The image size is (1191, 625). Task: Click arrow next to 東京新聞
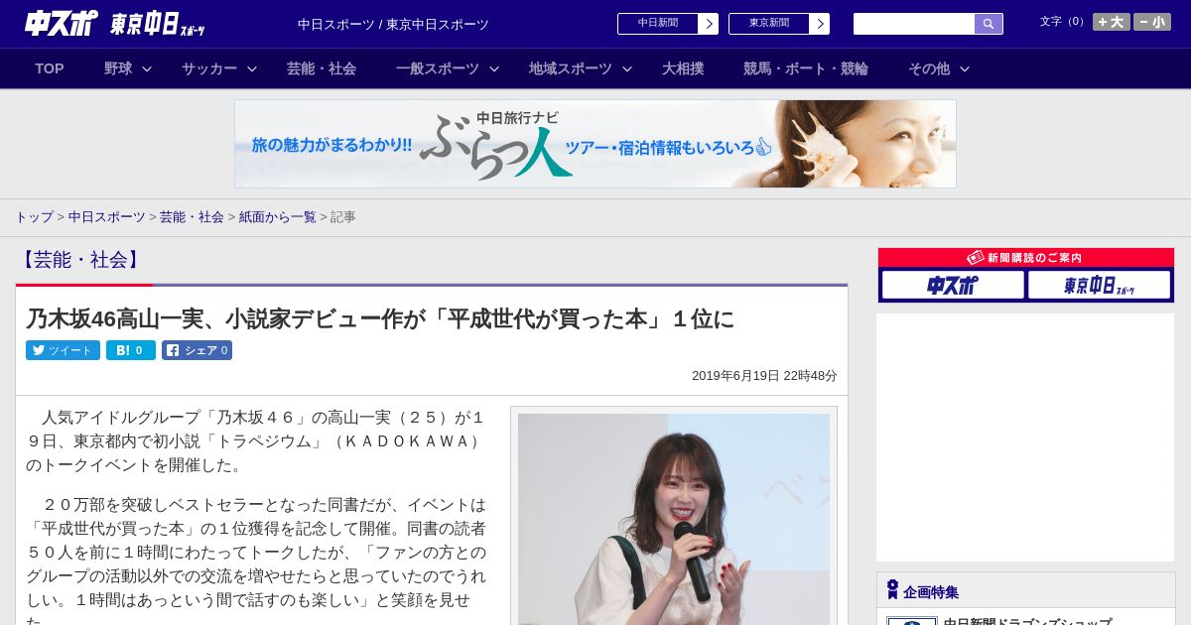819,24
